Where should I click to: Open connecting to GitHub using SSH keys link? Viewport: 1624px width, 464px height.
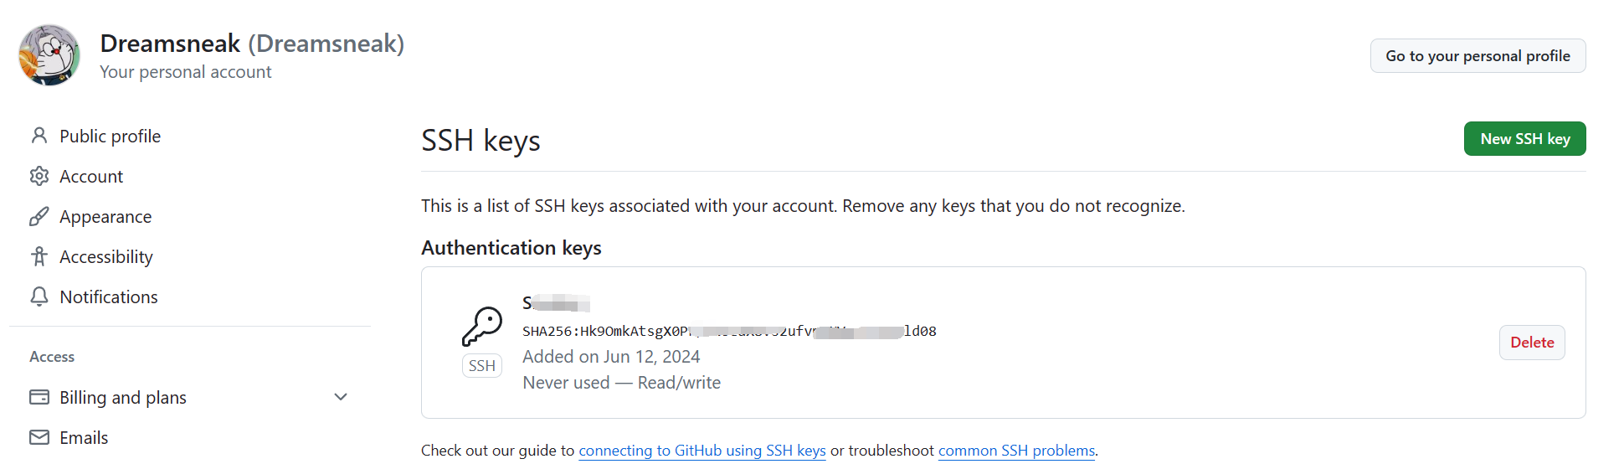point(702,451)
